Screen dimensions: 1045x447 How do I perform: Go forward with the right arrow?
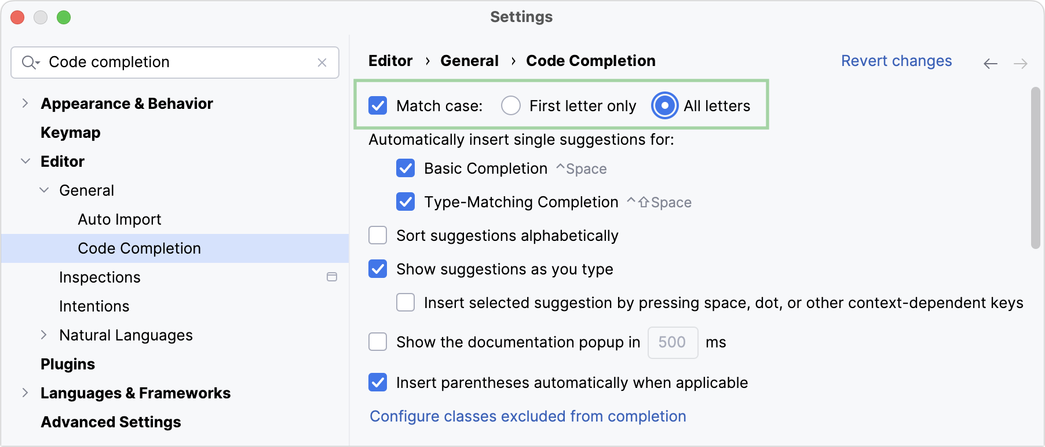pos(1021,64)
